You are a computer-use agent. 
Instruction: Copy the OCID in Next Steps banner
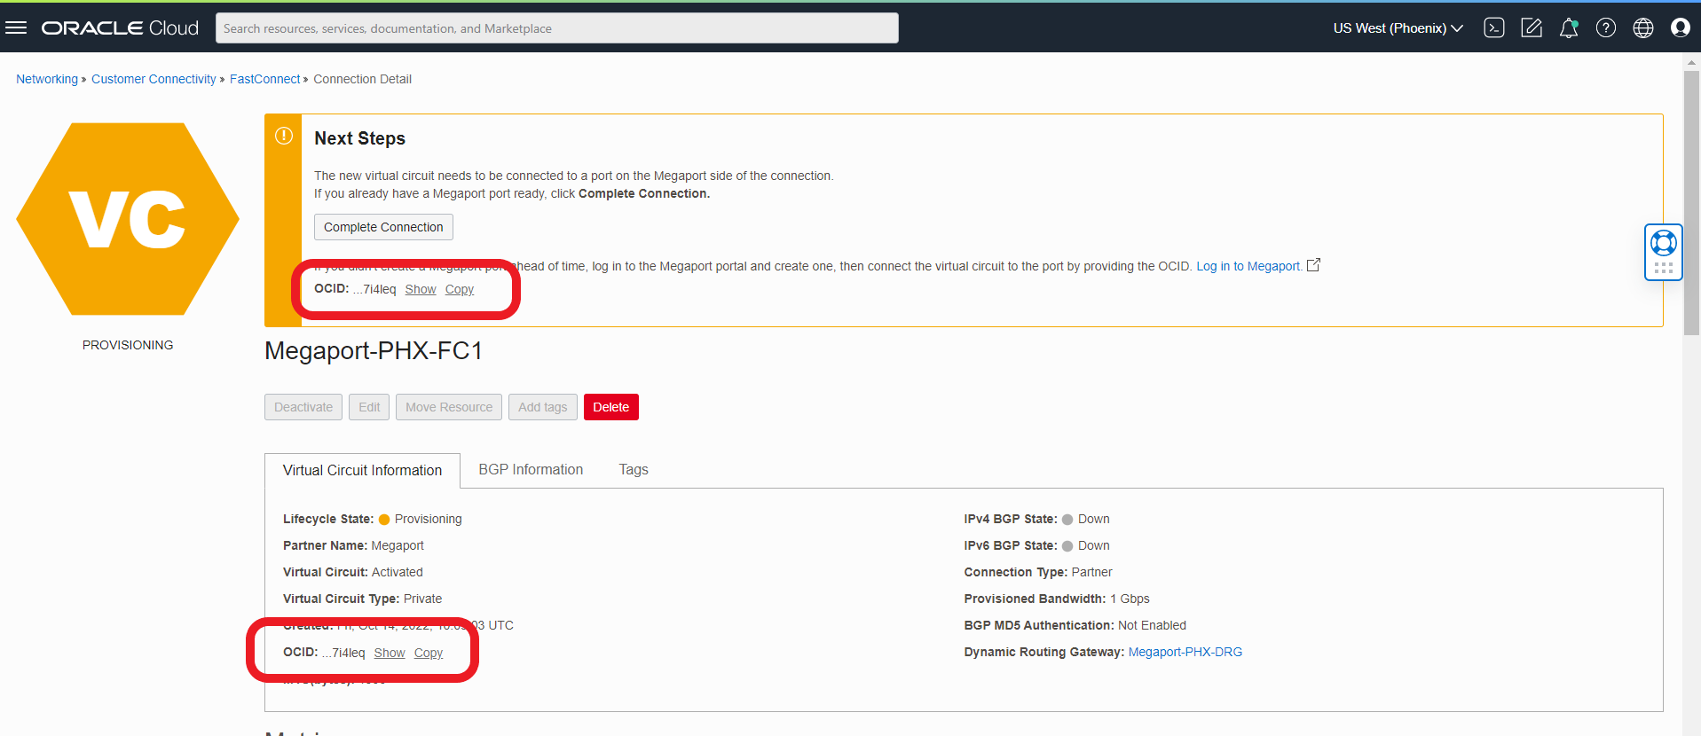[460, 289]
